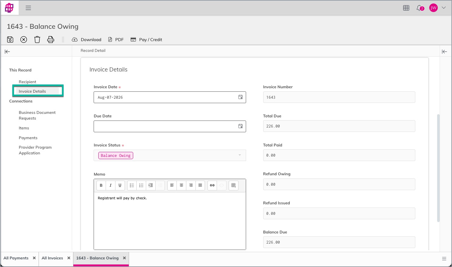The image size is (452, 267).
Task: Expand the Invoice Status dropdown
Action: click(239, 155)
